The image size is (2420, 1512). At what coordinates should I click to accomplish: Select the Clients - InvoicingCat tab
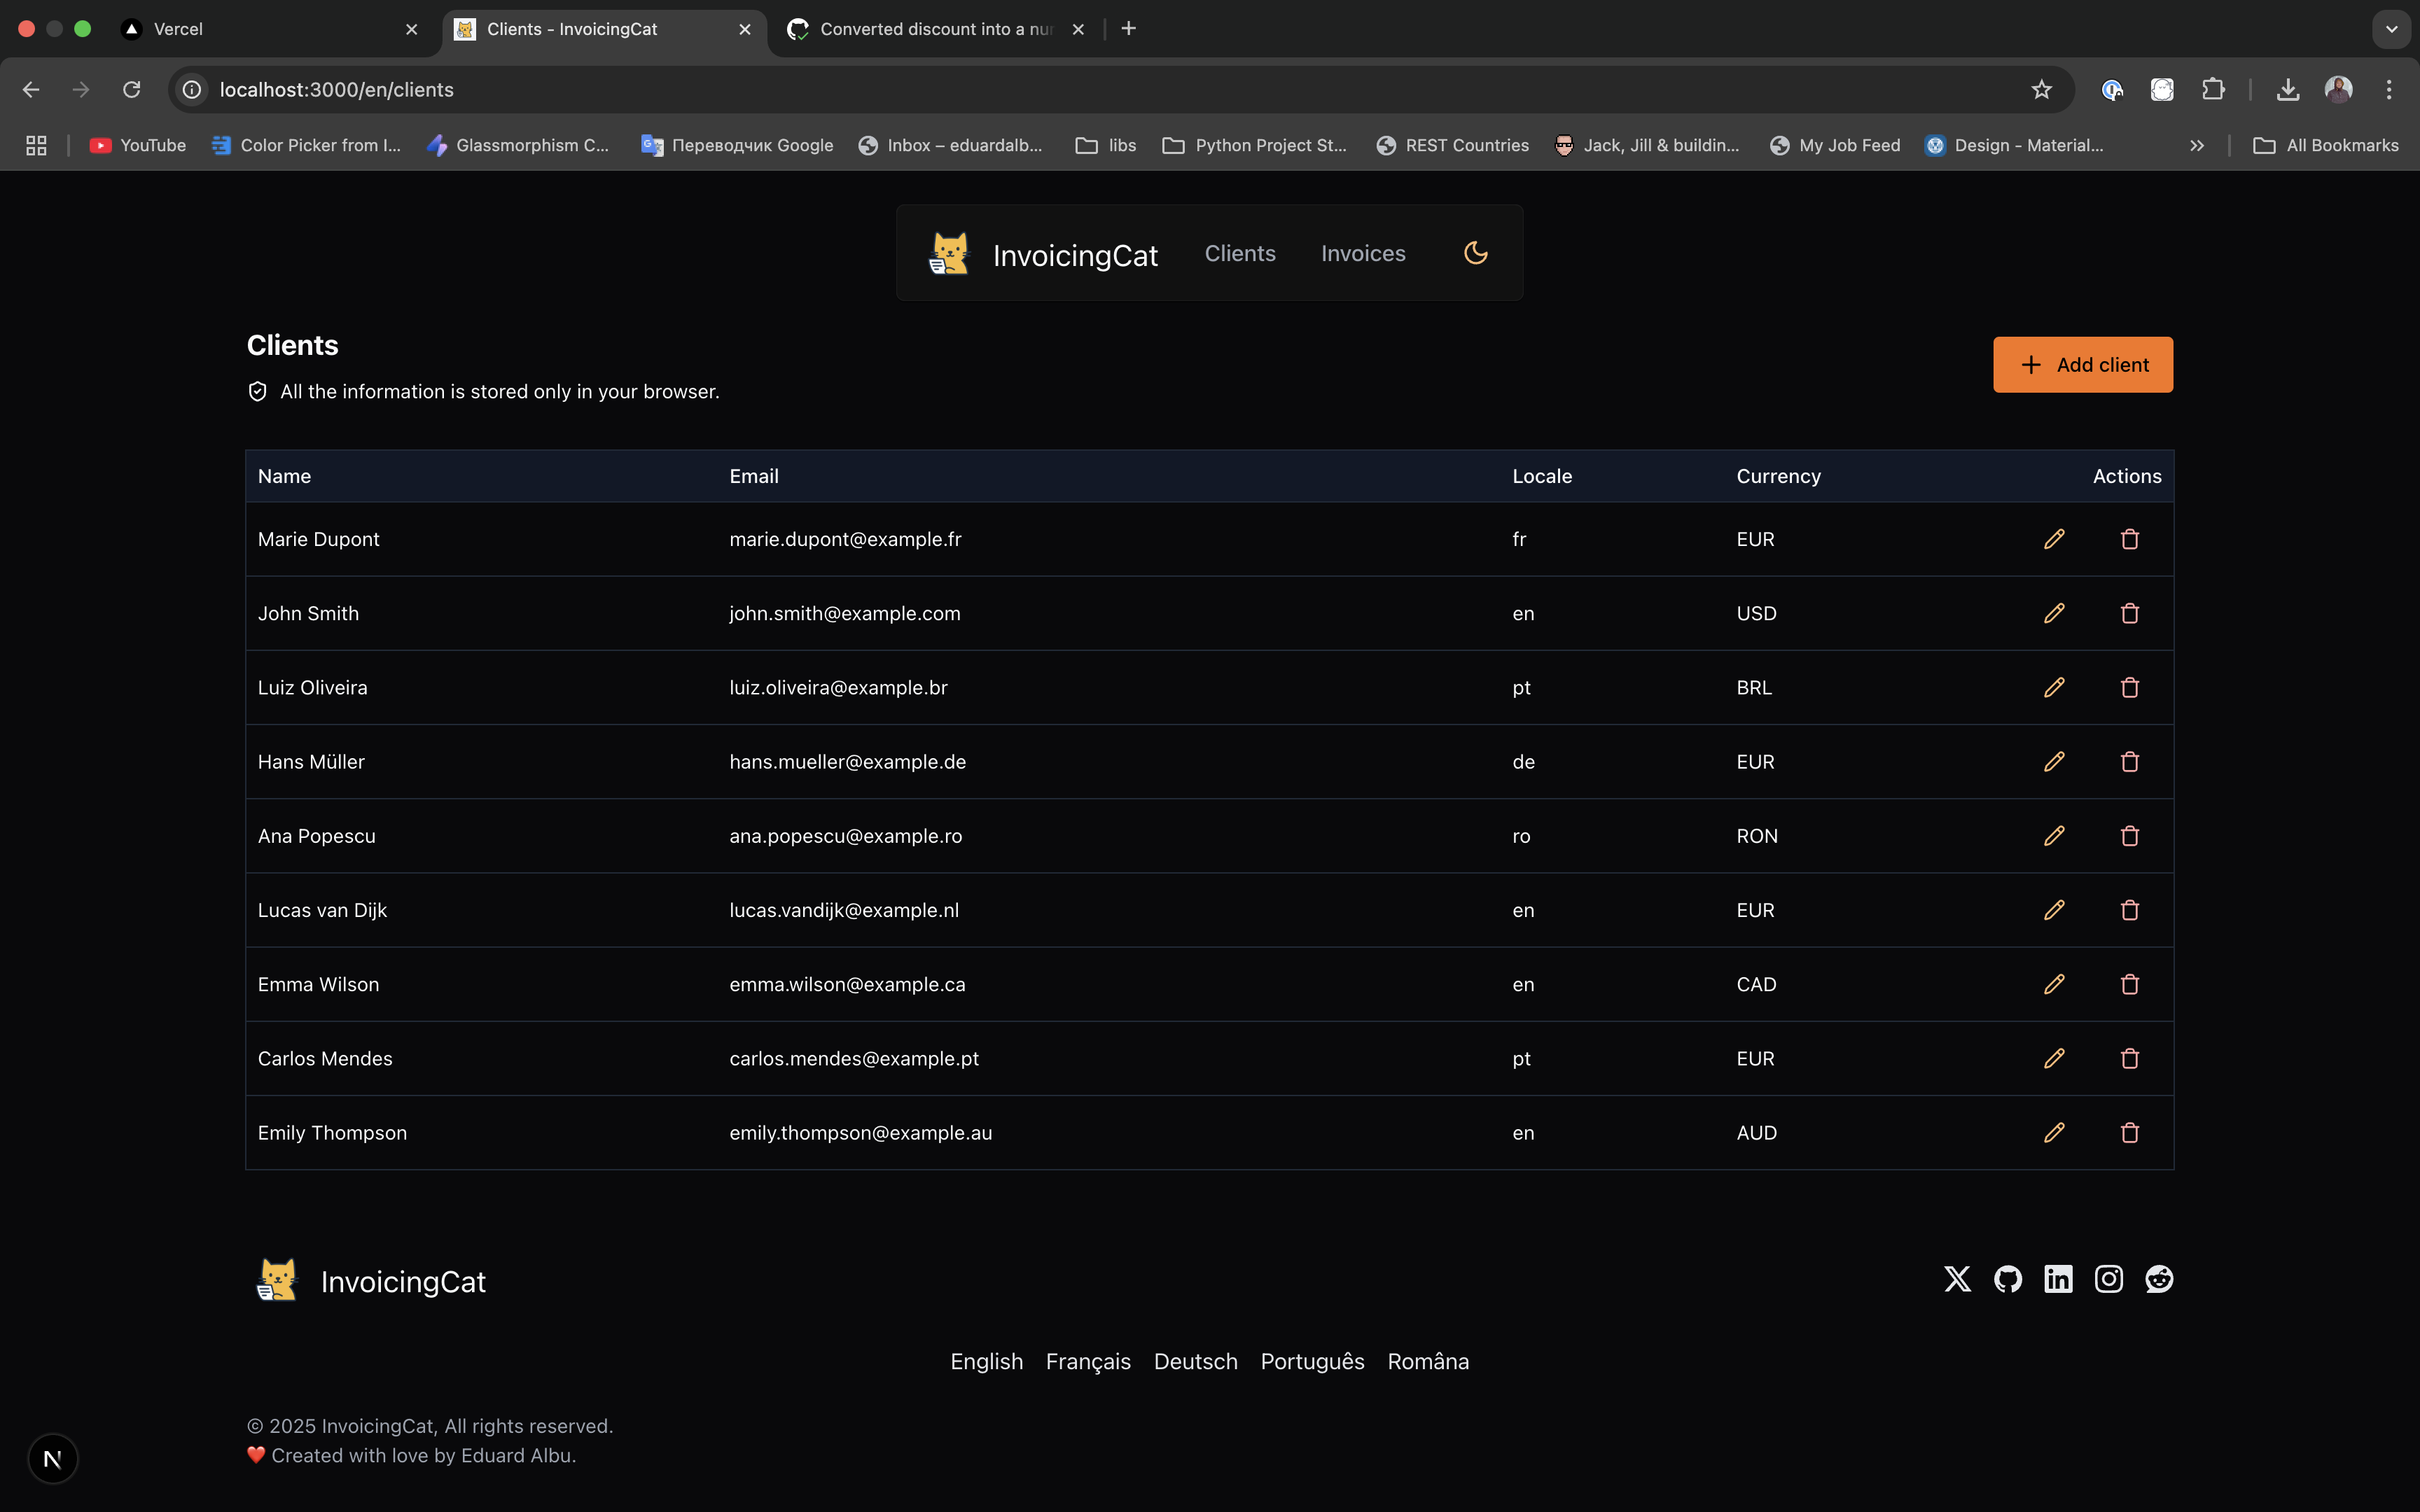click(604, 29)
